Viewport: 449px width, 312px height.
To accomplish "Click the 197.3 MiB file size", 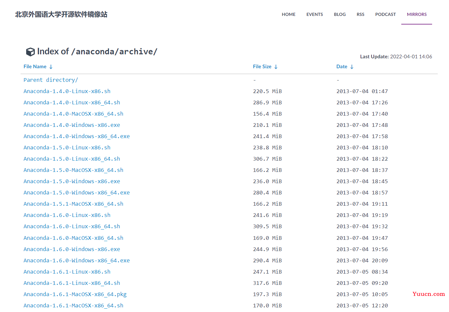I will (x=267, y=294).
